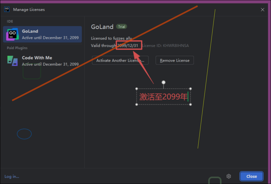The width and height of the screenshot is (271, 184).
Task: Click the Trial badge next to GoLand
Action: tap(122, 27)
